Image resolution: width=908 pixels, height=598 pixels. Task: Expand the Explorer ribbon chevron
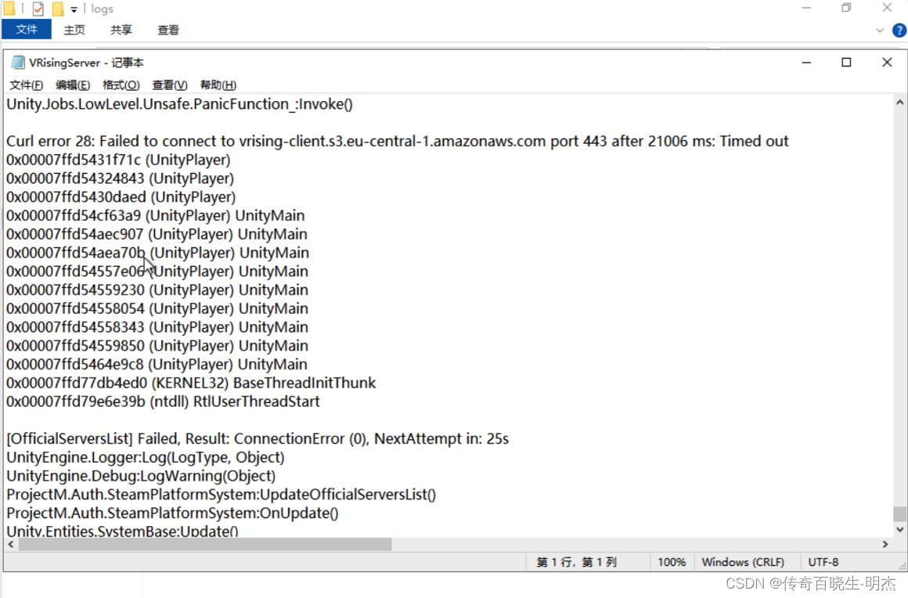[x=880, y=30]
